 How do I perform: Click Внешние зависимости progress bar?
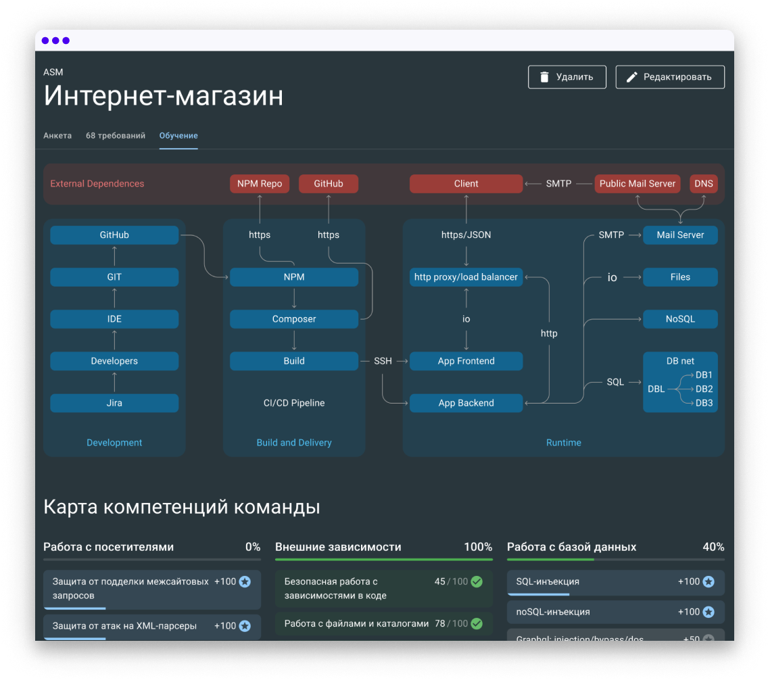tap(383, 559)
